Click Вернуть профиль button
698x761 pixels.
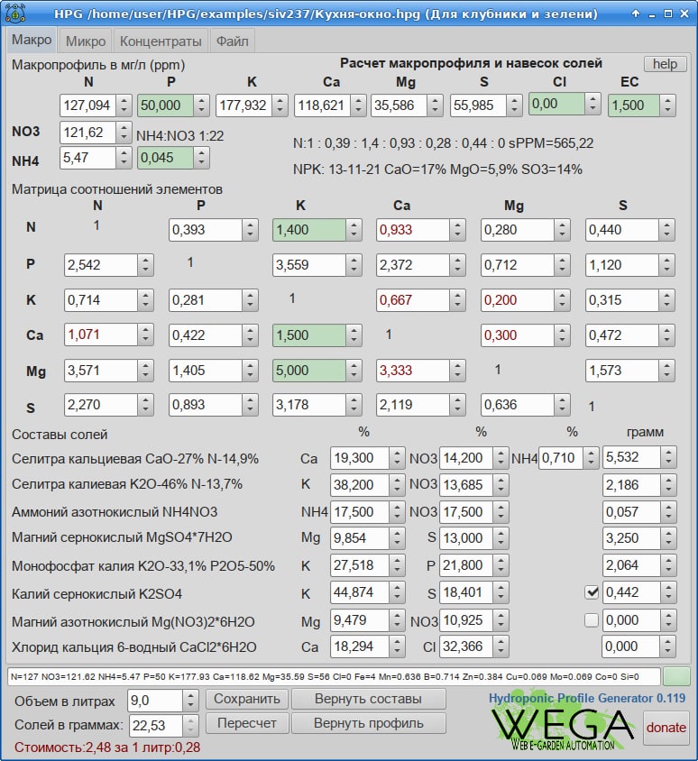[x=369, y=723]
